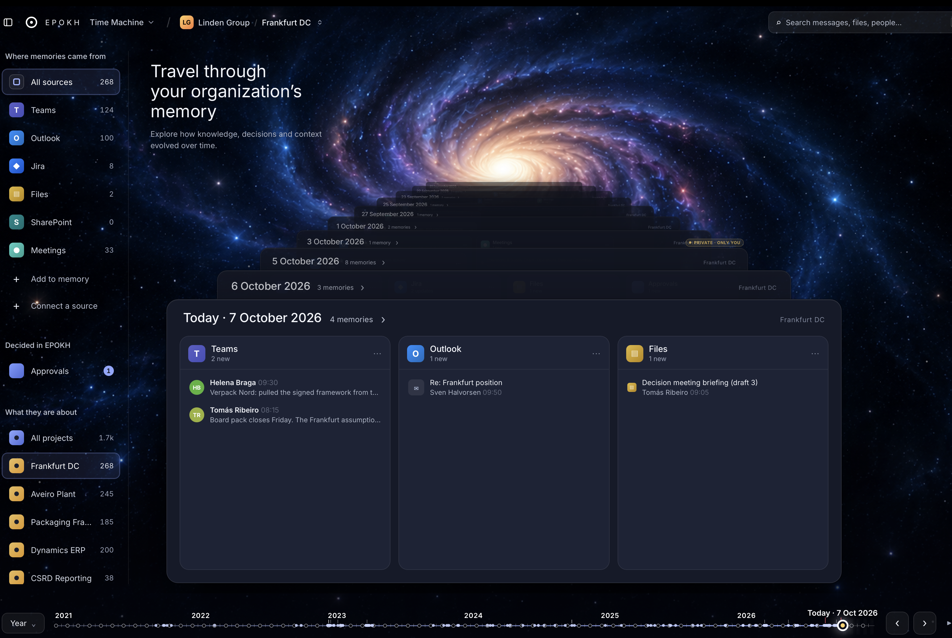
Task: Click the Approvals icon
Action: tap(16, 371)
